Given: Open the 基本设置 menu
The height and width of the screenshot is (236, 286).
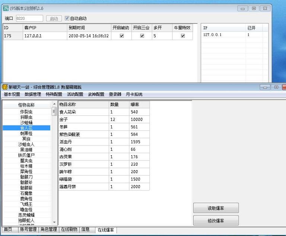Looking at the screenshot, I should pyautogui.click(x=12, y=95).
